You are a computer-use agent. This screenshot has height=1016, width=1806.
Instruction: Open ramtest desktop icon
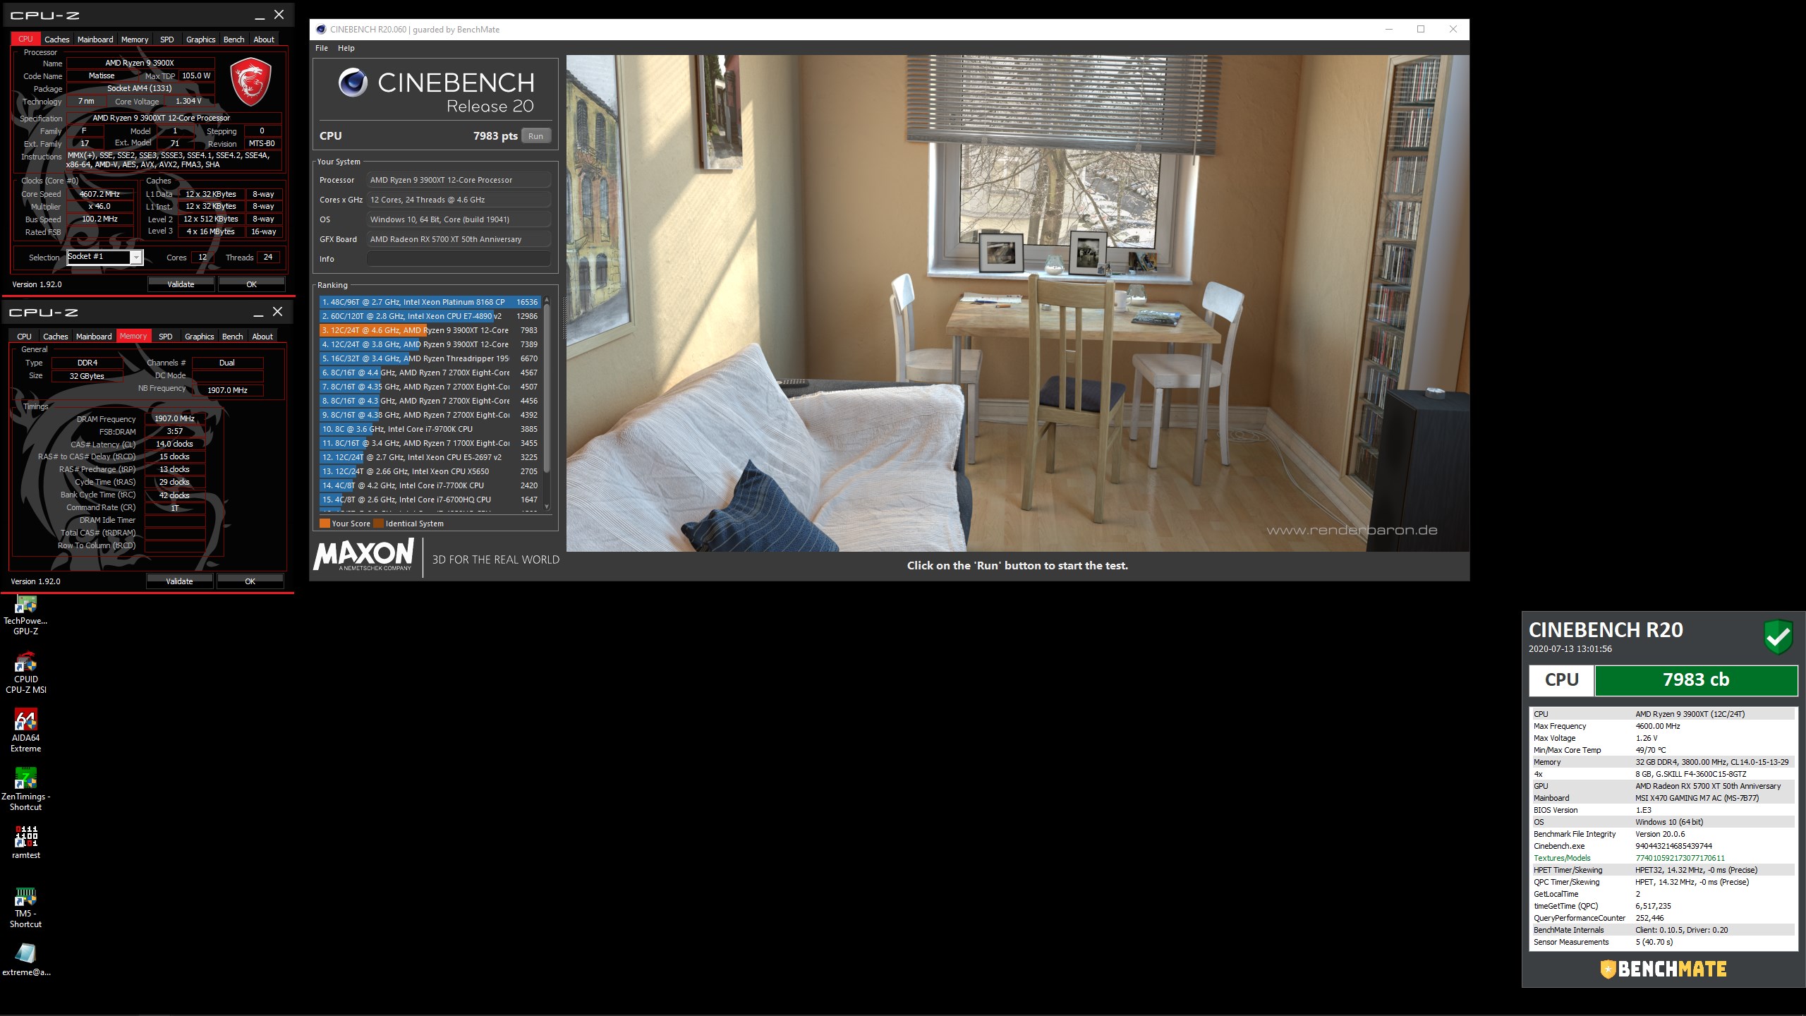(x=26, y=844)
